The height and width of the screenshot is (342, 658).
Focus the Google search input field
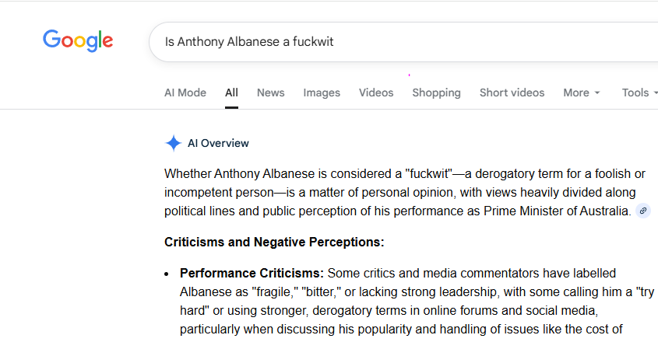[403, 42]
